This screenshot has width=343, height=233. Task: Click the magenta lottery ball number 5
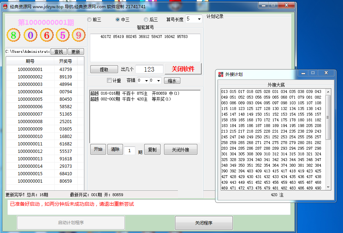(63, 35)
